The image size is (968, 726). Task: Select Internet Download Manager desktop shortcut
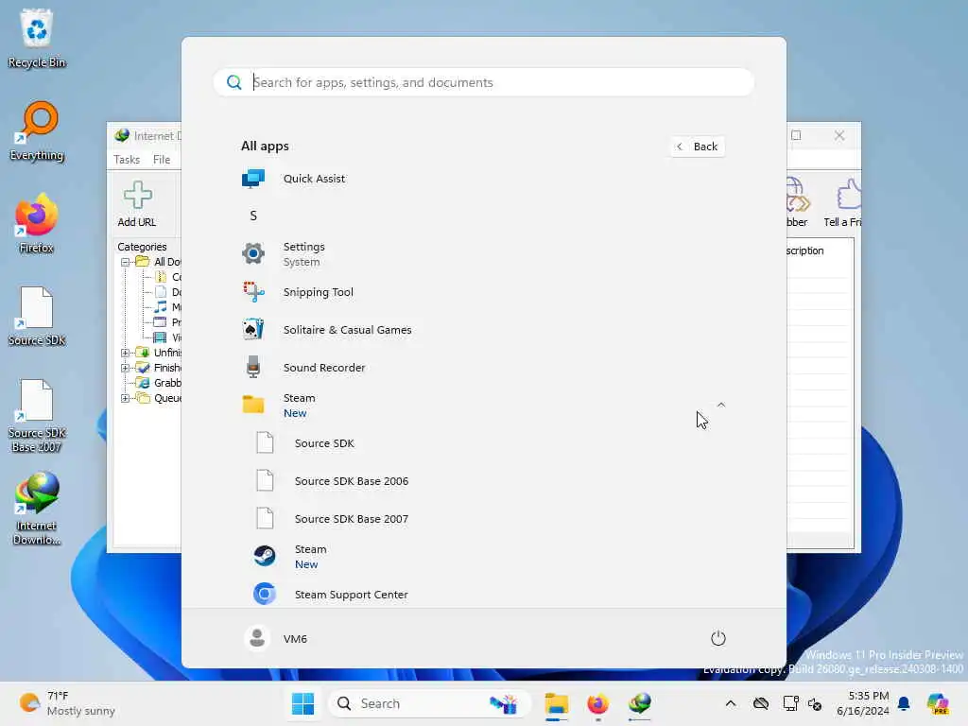[37, 509]
